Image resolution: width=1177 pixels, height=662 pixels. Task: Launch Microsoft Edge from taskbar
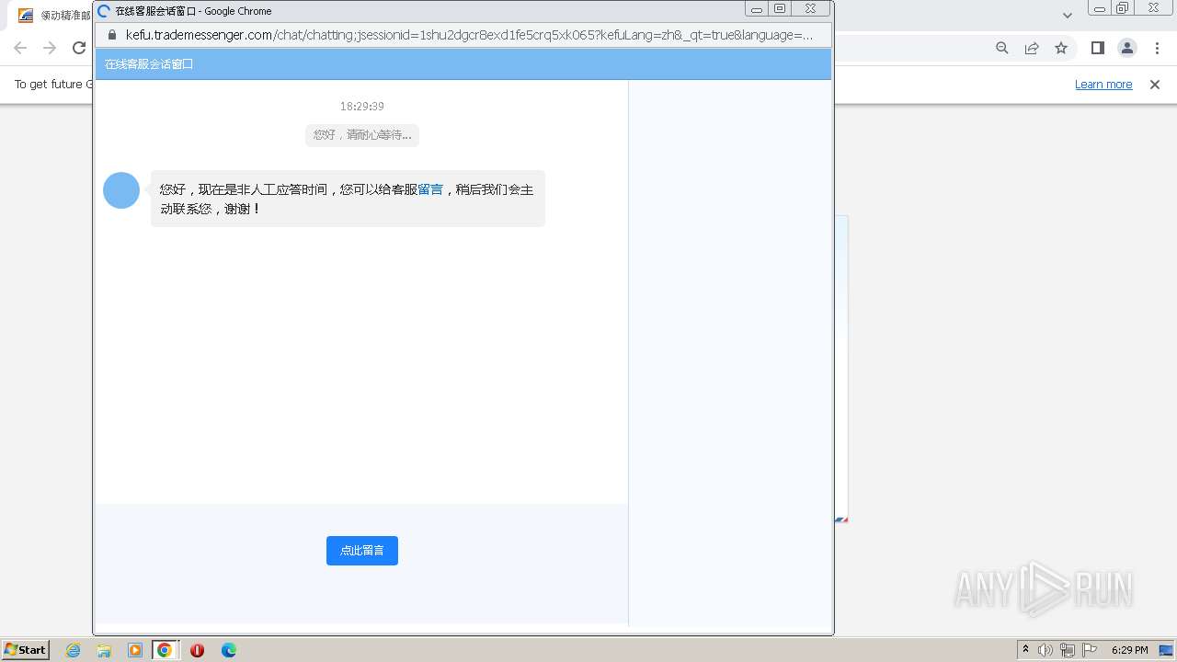coord(229,650)
